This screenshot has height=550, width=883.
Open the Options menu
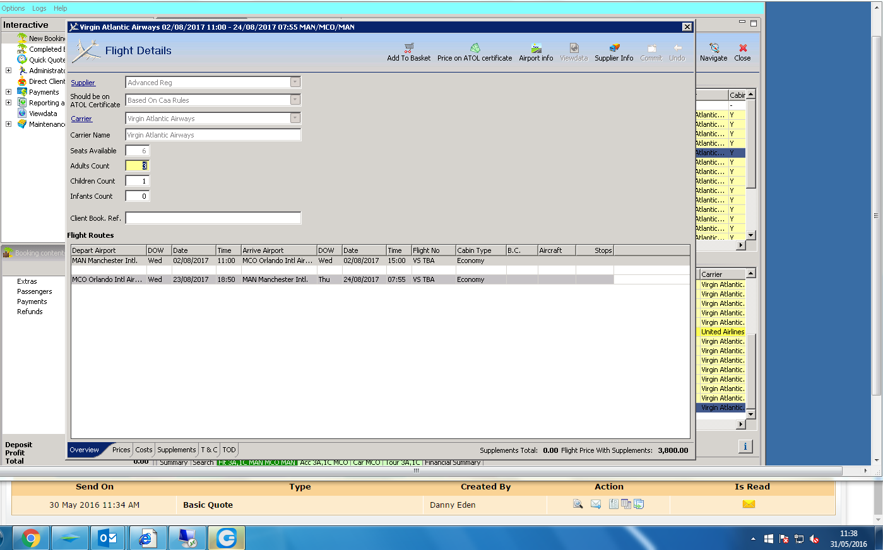point(13,8)
